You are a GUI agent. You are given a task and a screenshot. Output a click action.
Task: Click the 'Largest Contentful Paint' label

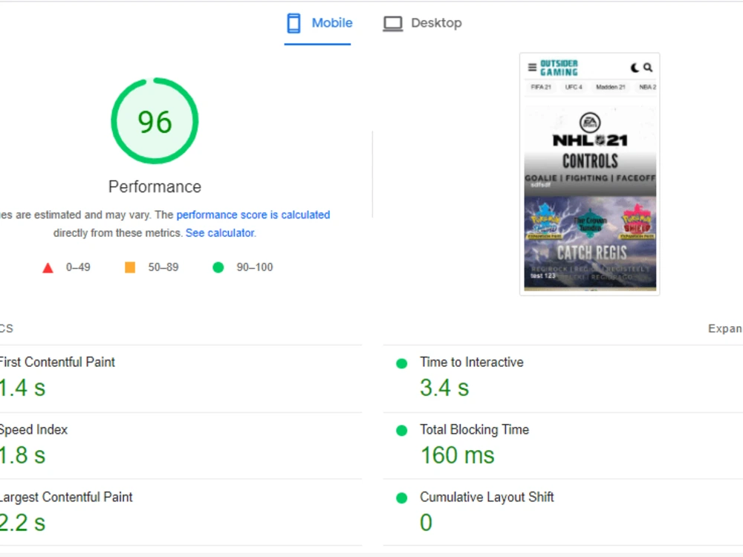pos(66,497)
